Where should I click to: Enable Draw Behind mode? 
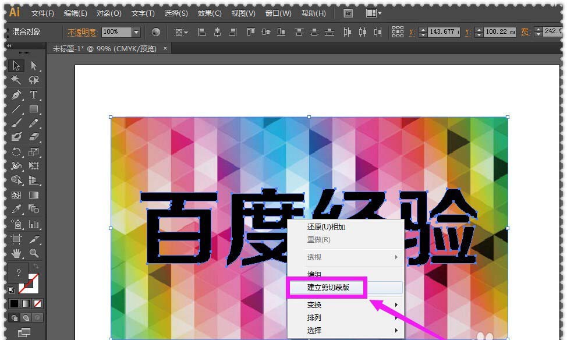pyautogui.click(x=26, y=317)
